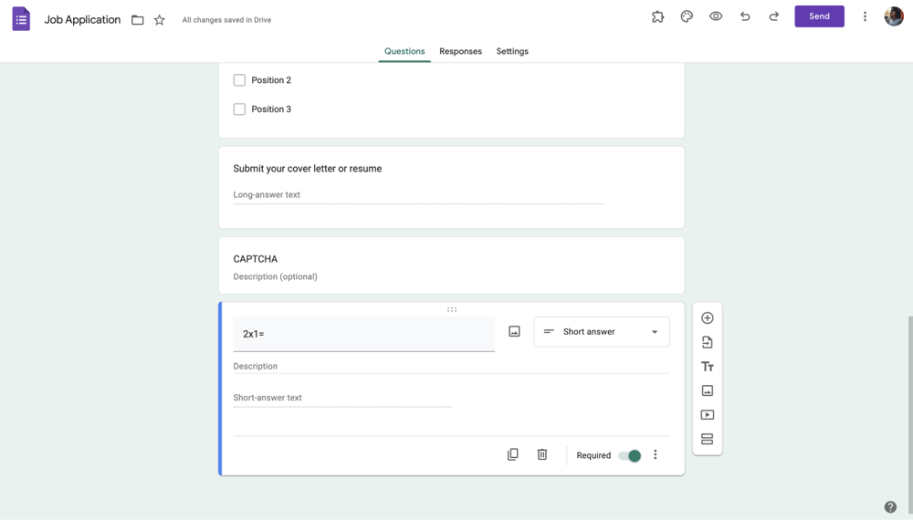Screen dimensions: 913x520
Task: Add image to the 2x1= question
Action: click(x=514, y=331)
